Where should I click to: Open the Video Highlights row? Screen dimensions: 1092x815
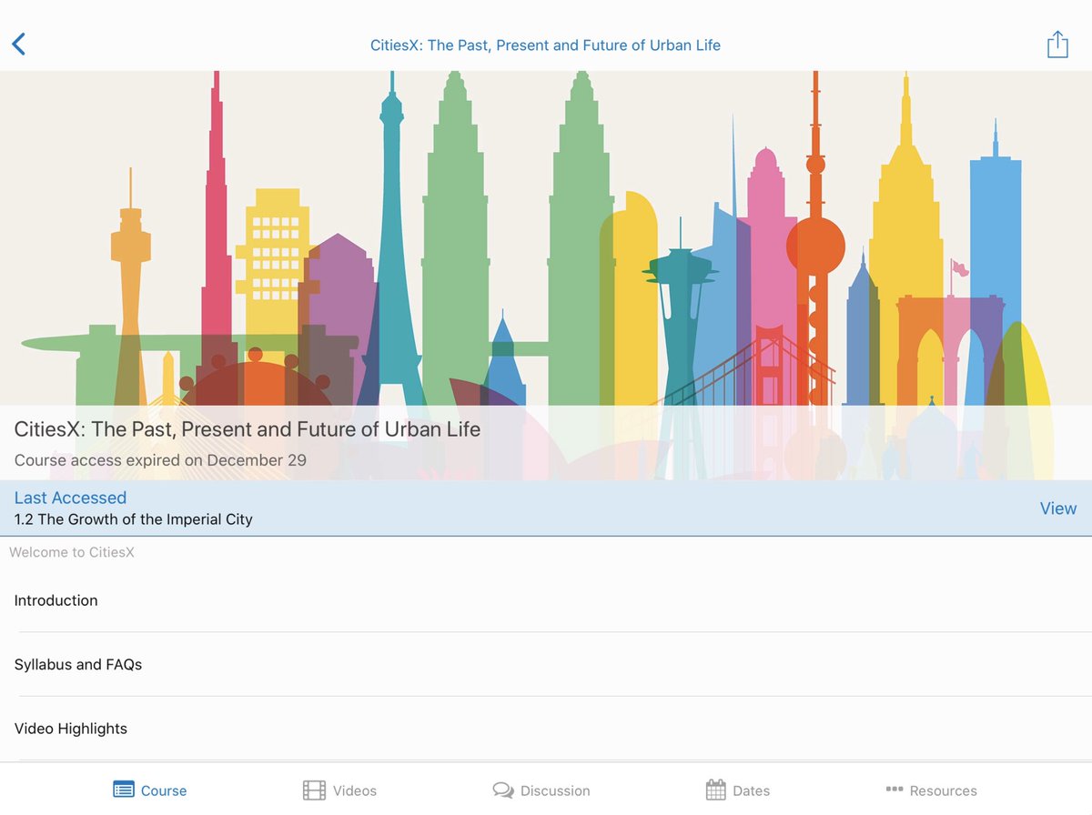coord(546,729)
